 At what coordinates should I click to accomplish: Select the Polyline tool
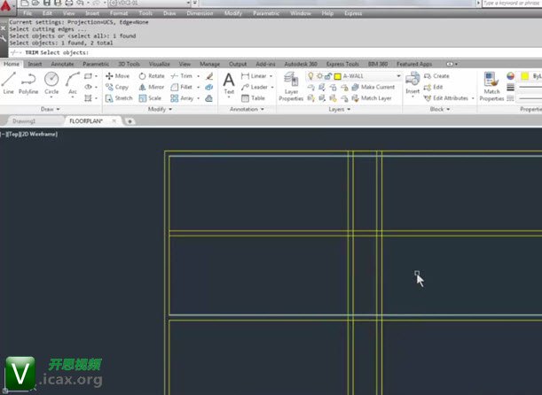28,83
